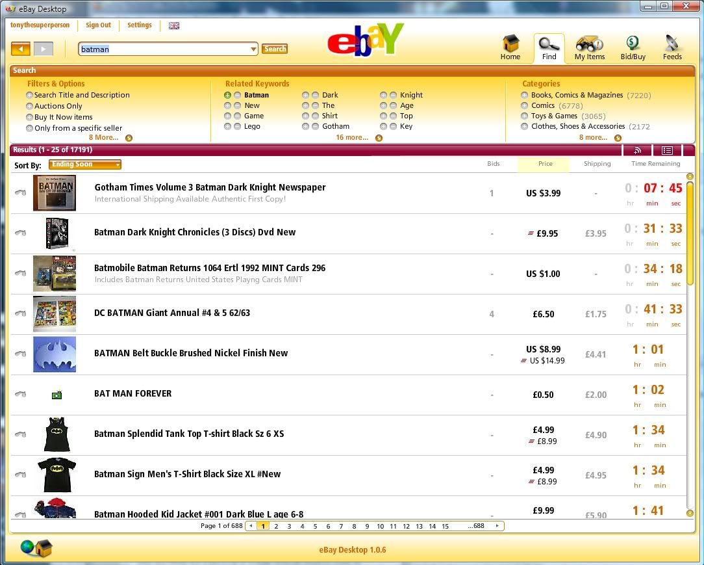
Task: Toggle the Comics category filter
Action: tap(524, 105)
